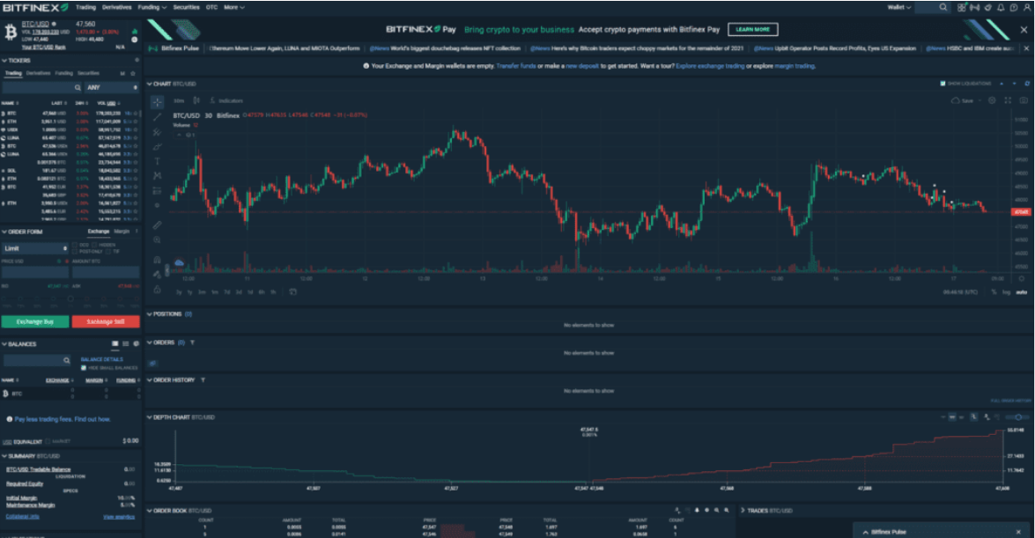Switch to Margin tab in Order Form
The image size is (1035, 538).
122,232
